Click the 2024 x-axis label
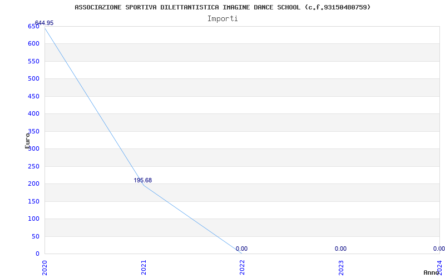 [439, 267]
